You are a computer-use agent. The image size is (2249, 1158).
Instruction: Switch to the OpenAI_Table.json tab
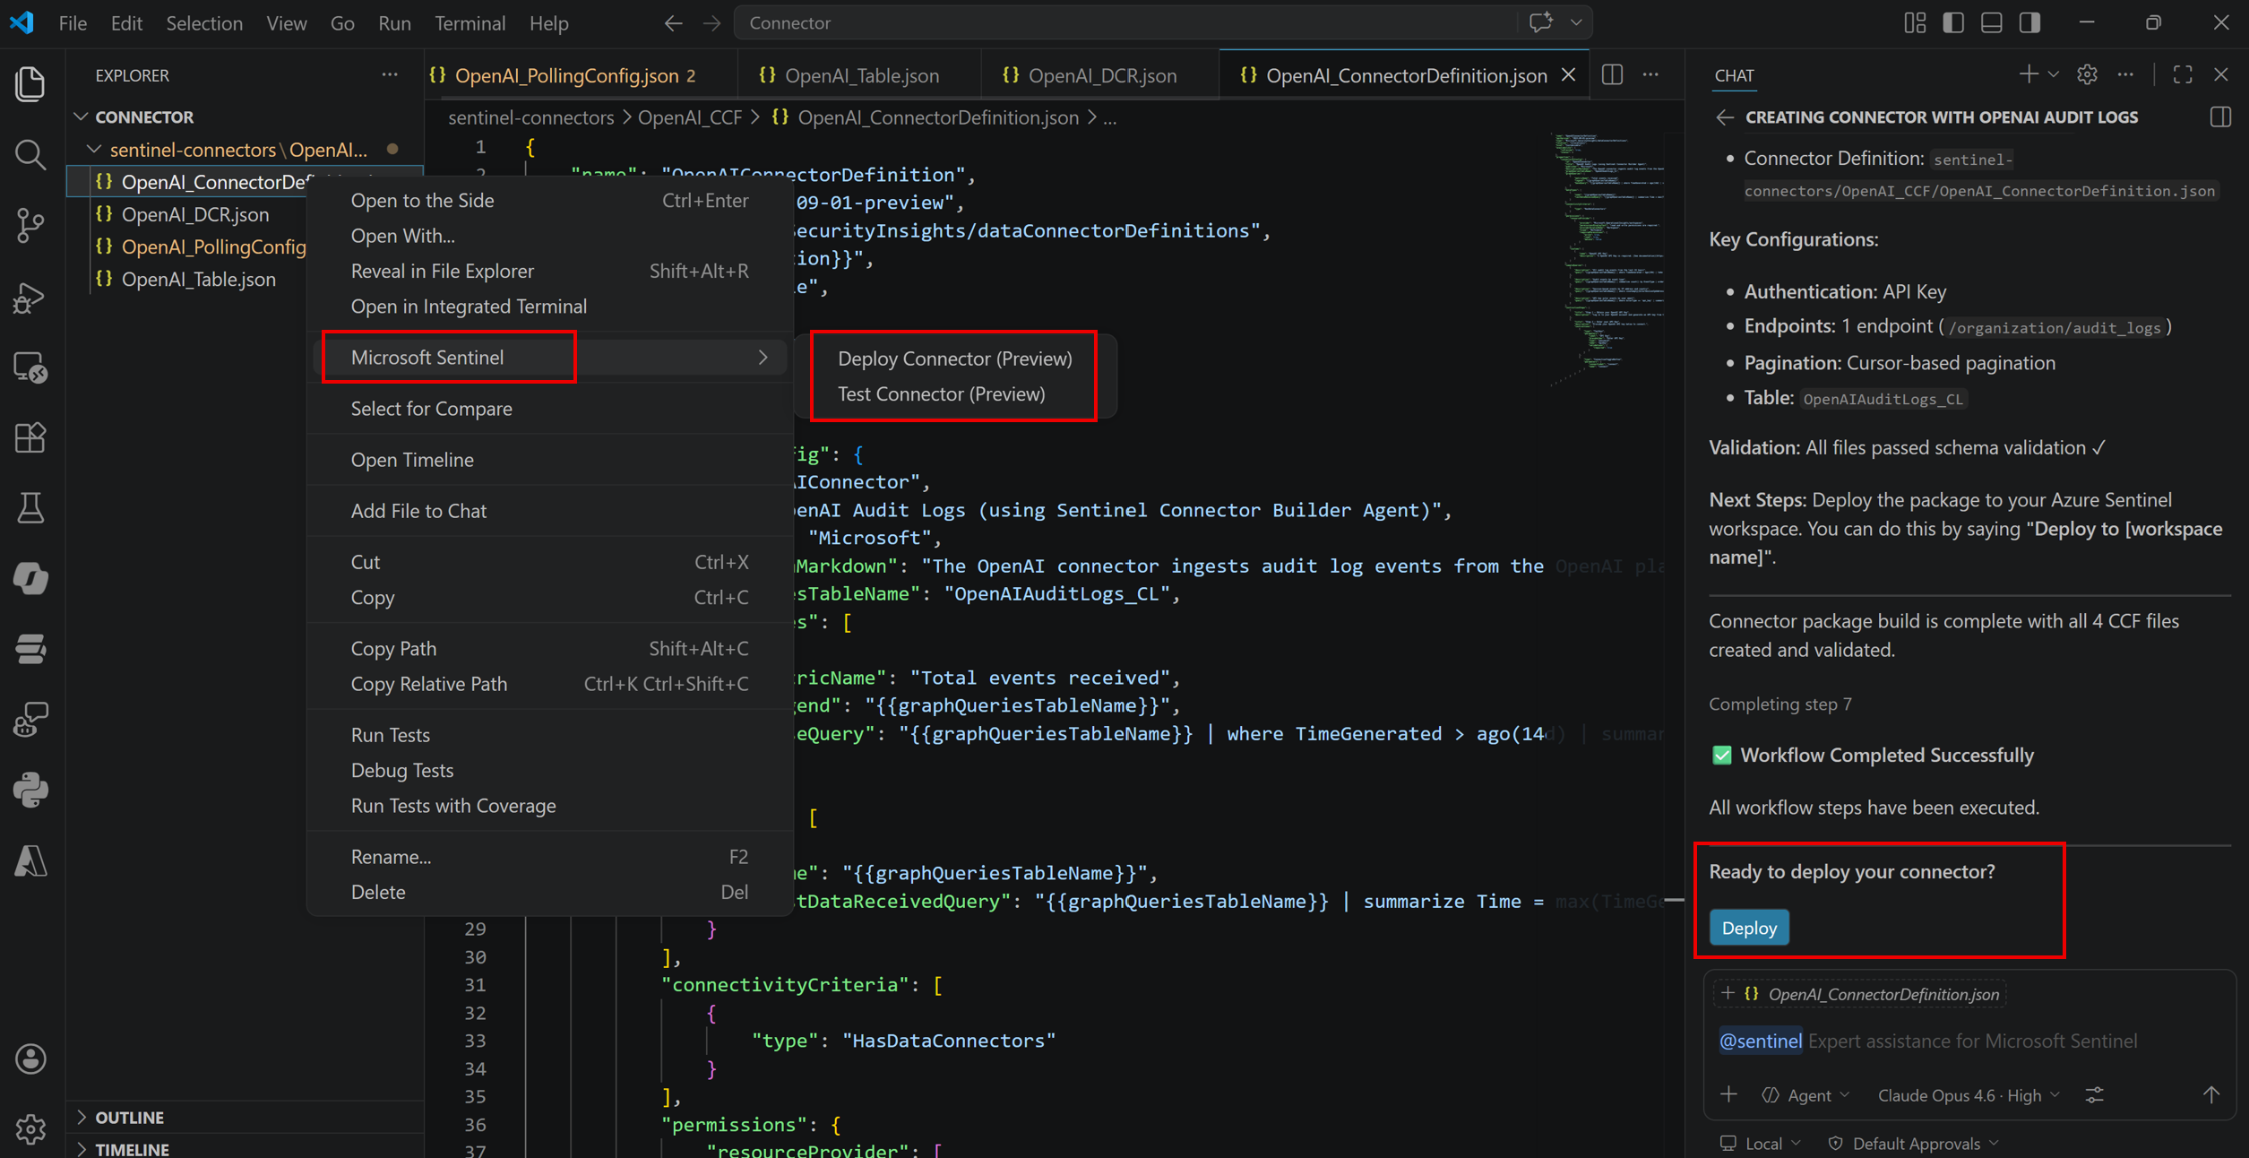(860, 75)
